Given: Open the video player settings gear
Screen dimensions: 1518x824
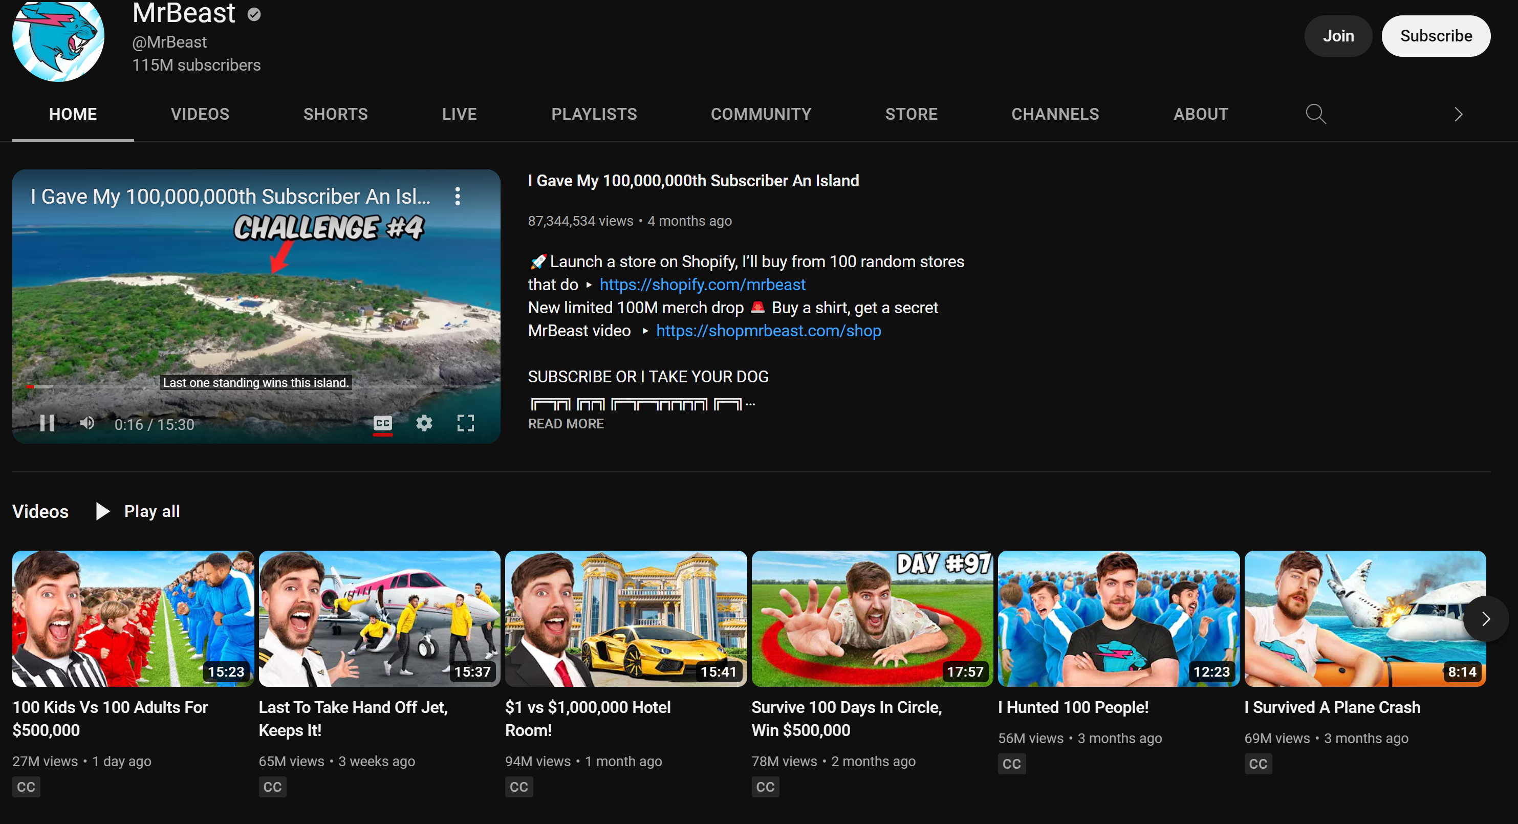Looking at the screenshot, I should pyautogui.click(x=424, y=423).
